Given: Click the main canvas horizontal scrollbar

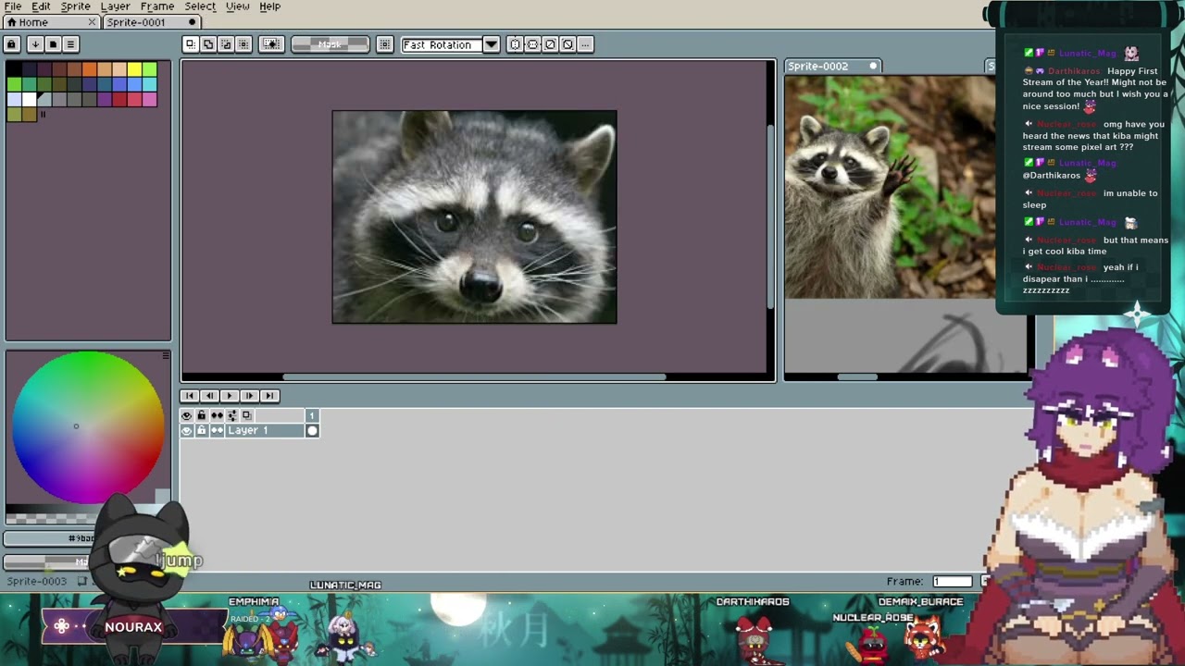Looking at the screenshot, I should tap(474, 376).
